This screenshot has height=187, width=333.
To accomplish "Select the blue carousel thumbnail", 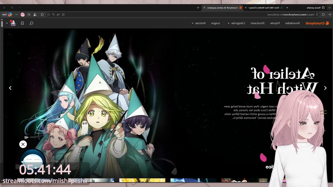I will pyautogui.click(x=193, y=180).
